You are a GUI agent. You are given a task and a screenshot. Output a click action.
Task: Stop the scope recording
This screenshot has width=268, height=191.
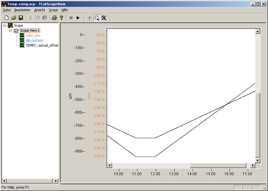(71, 18)
